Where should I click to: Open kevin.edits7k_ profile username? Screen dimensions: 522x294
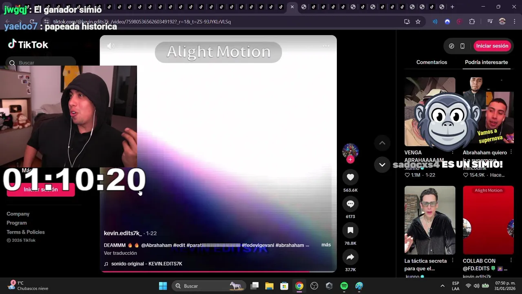[x=123, y=233]
